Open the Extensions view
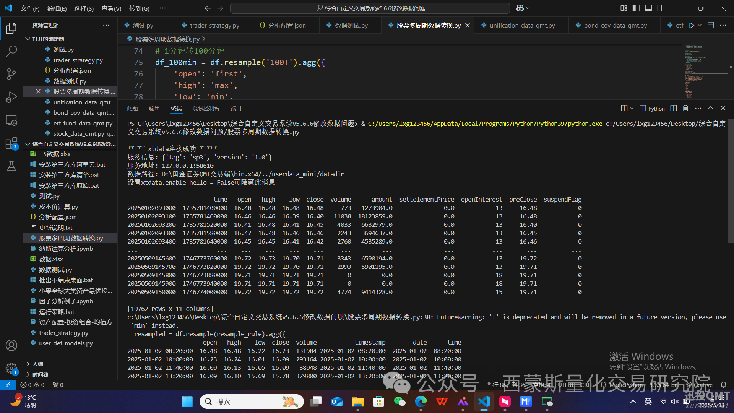 click(x=11, y=144)
